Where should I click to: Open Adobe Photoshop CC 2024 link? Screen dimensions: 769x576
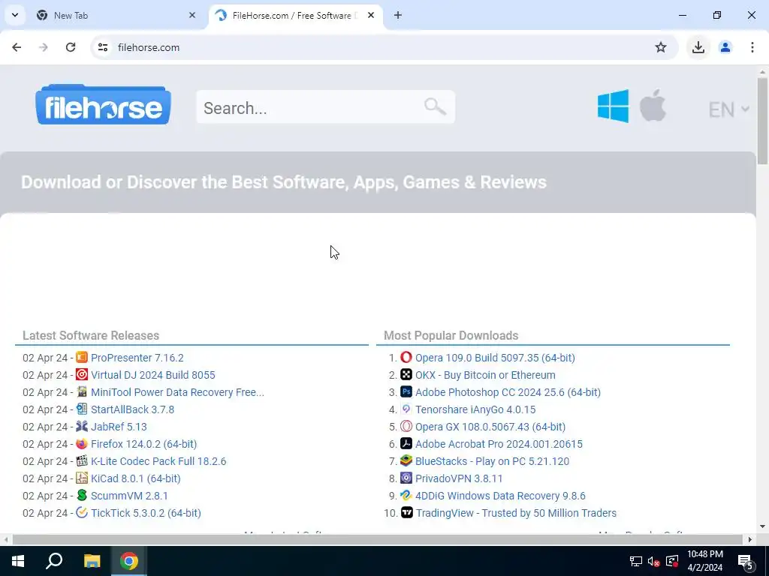tap(508, 391)
